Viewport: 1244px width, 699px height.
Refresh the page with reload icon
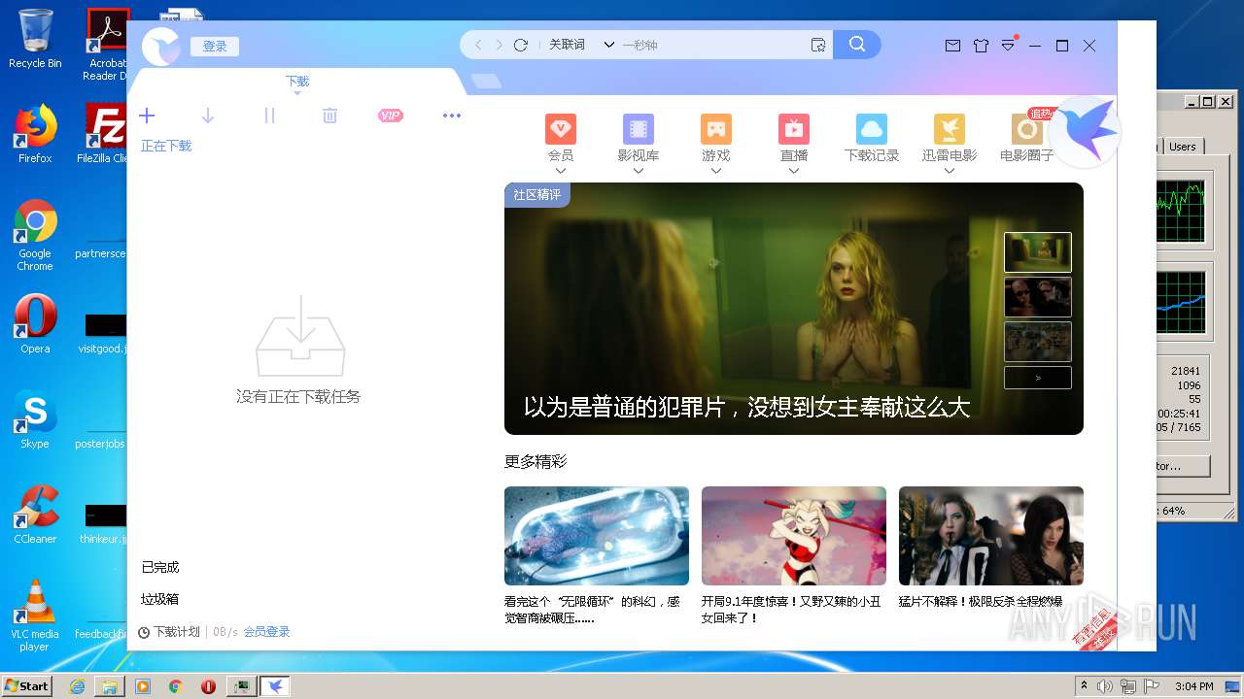click(x=521, y=45)
